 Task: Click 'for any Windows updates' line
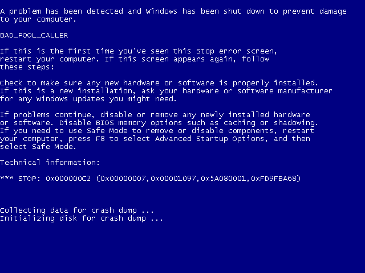(88, 99)
